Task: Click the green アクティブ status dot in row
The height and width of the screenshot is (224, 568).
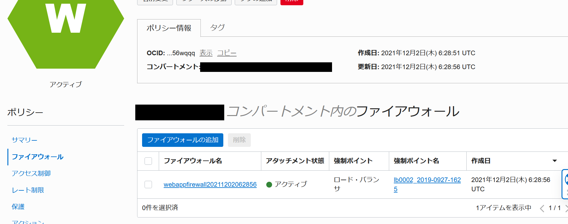Action: tap(269, 185)
